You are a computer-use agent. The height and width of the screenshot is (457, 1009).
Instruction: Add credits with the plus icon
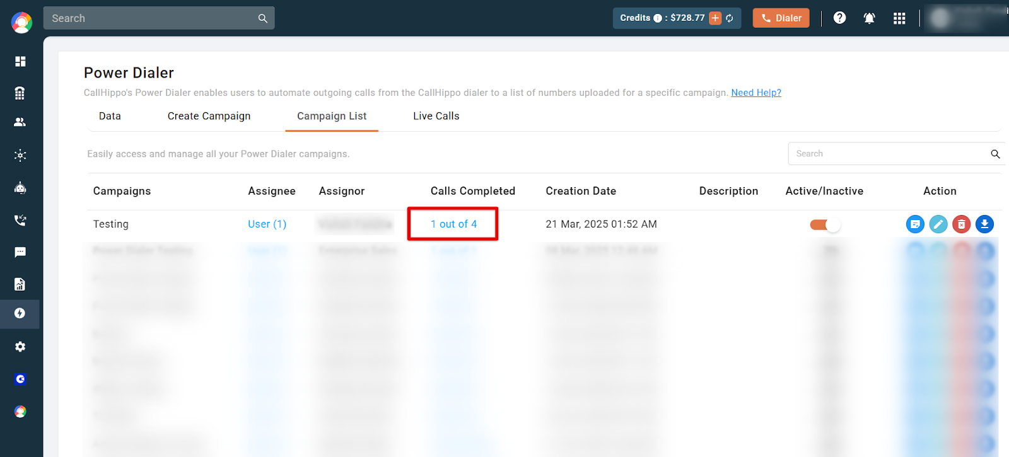tap(715, 18)
